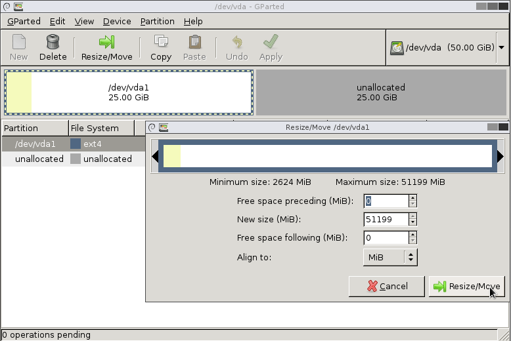This screenshot has height=341, width=511.
Task: Click the Resize/Move confirm button in dialog
Action: click(x=467, y=287)
